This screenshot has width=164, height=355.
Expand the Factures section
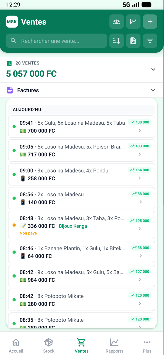(x=153, y=90)
